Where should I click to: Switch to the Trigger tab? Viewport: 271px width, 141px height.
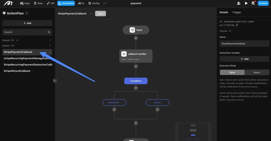click(x=237, y=12)
